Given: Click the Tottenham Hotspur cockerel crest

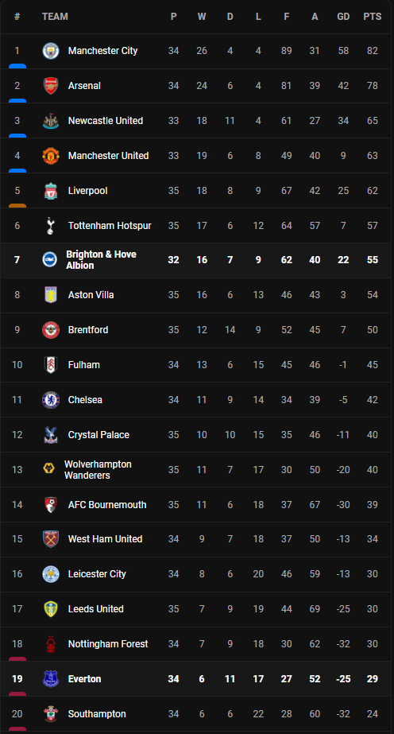Looking at the screenshot, I should click(x=51, y=226).
